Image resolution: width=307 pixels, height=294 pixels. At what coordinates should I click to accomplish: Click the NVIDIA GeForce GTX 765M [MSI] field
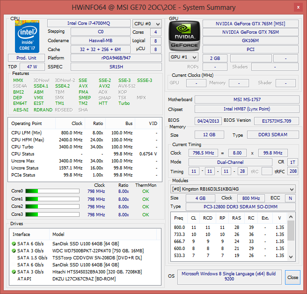coord(250,24)
